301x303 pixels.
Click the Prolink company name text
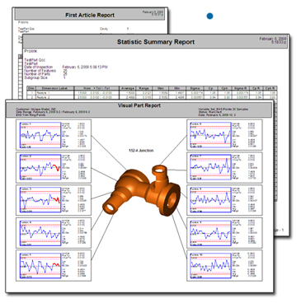[31, 51]
